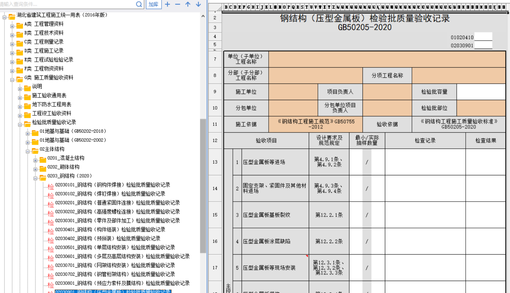Select the 网架结构安装 inspection record
The height and width of the screenshot is (293, 510).
click(x=115, y=265)
